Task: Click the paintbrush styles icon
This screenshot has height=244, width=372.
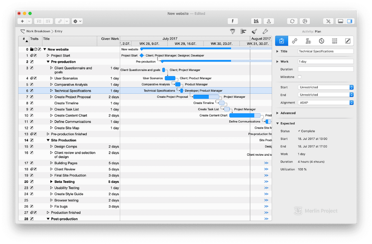Action: (255, 31)
